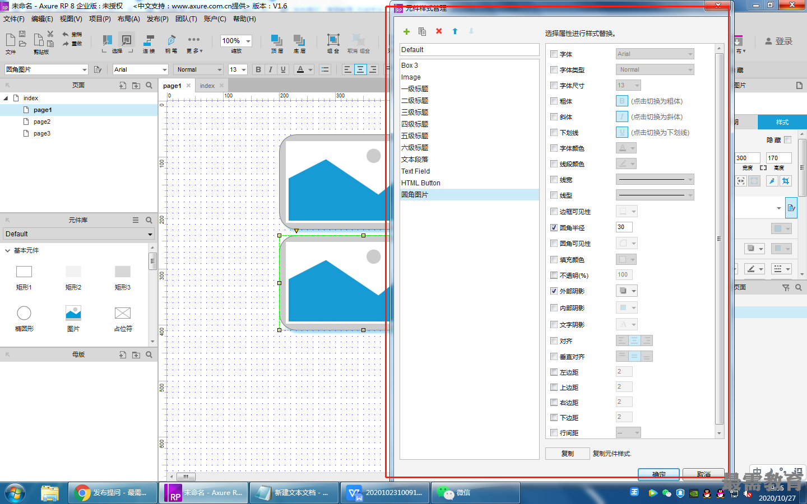Open the 发布(P) menu
The height and width of the screenshot is (504, 807).
click(x=157, y=19)
